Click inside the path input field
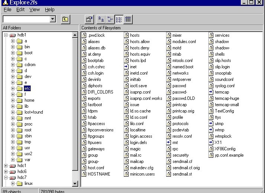265x193 pixels. pos(26,19)
